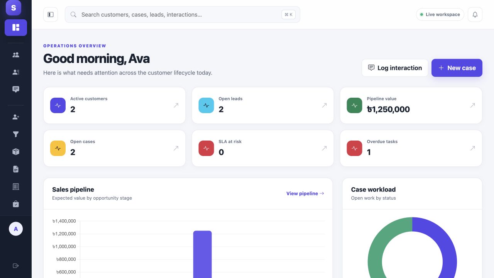Click the ৳1,000,000 axis label
The height and width of the screenshot is (278, 494).
tap(64, 246)
